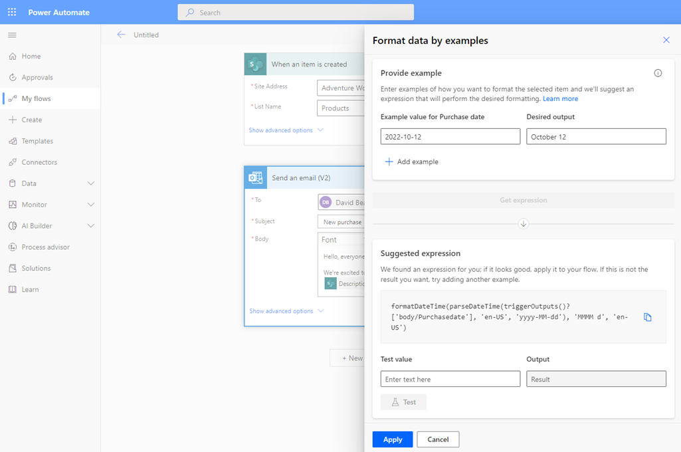Copy the suggested expression to clipboard
Viewport: 681px width, 452px height.
click(648, 317)
